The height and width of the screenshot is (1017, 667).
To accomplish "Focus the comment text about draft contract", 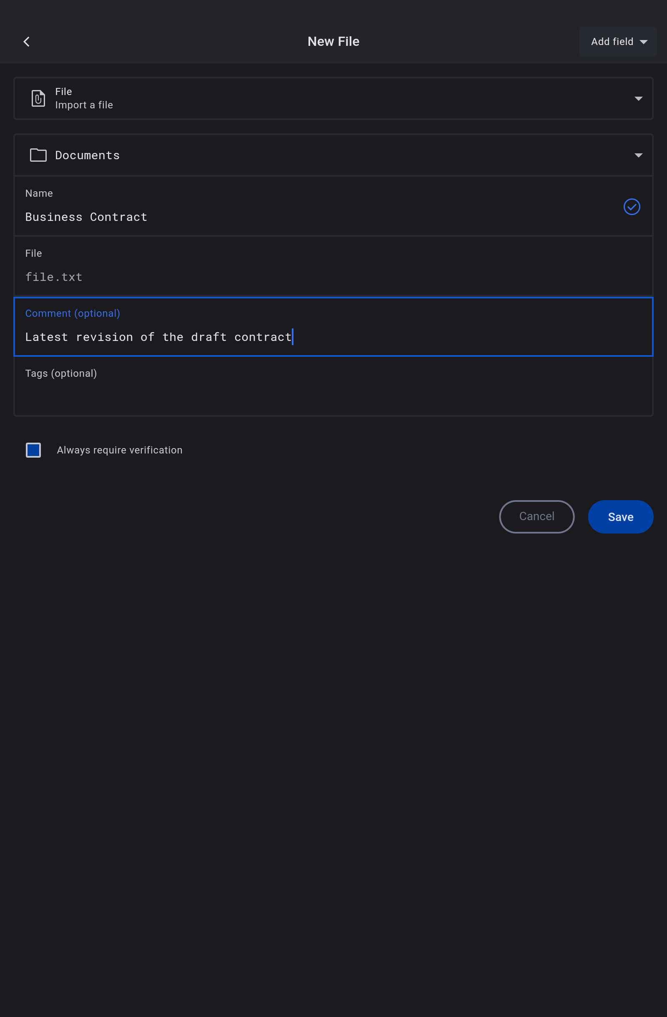I will [158, 337].
